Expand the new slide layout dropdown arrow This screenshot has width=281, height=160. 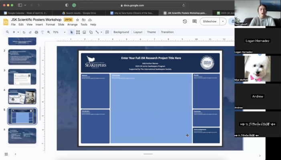pos(18,32)
